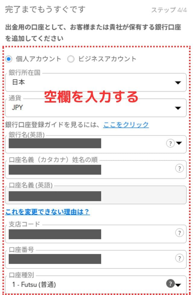Select 個人アカウント radio button
The width and height of the screenshot is (193, 295).
tap(9, 59)
